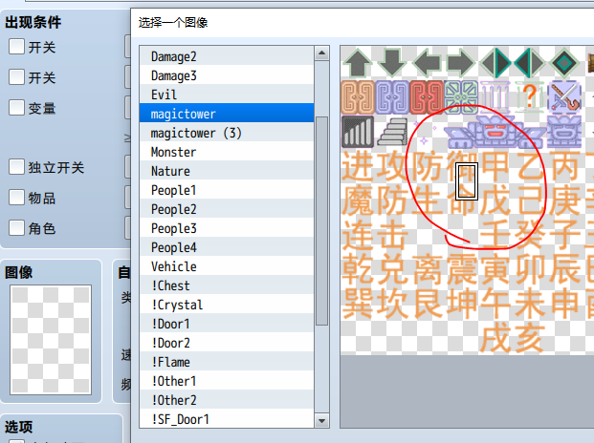Choose !Other2 in the image list

pyautogui.click(x=227, y=400)
